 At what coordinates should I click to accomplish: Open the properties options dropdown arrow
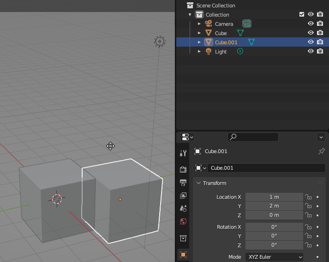[x=321, y=137]
